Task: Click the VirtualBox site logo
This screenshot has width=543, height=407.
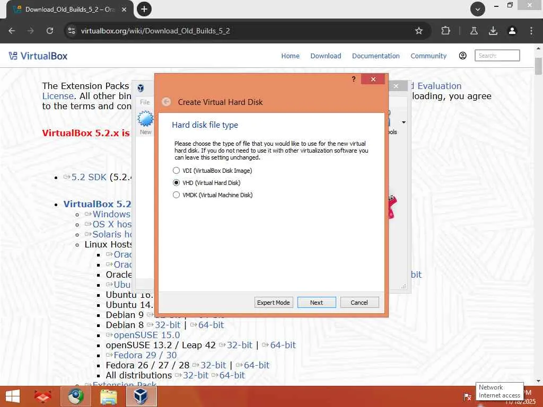Action: pyautogui.click(x=38, y=56)
